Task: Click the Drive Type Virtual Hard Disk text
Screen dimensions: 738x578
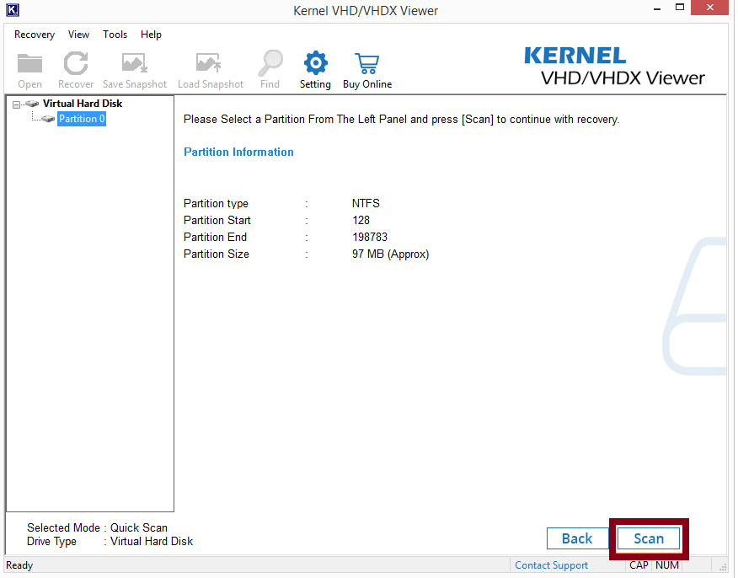Action: [x=110, y=541]
